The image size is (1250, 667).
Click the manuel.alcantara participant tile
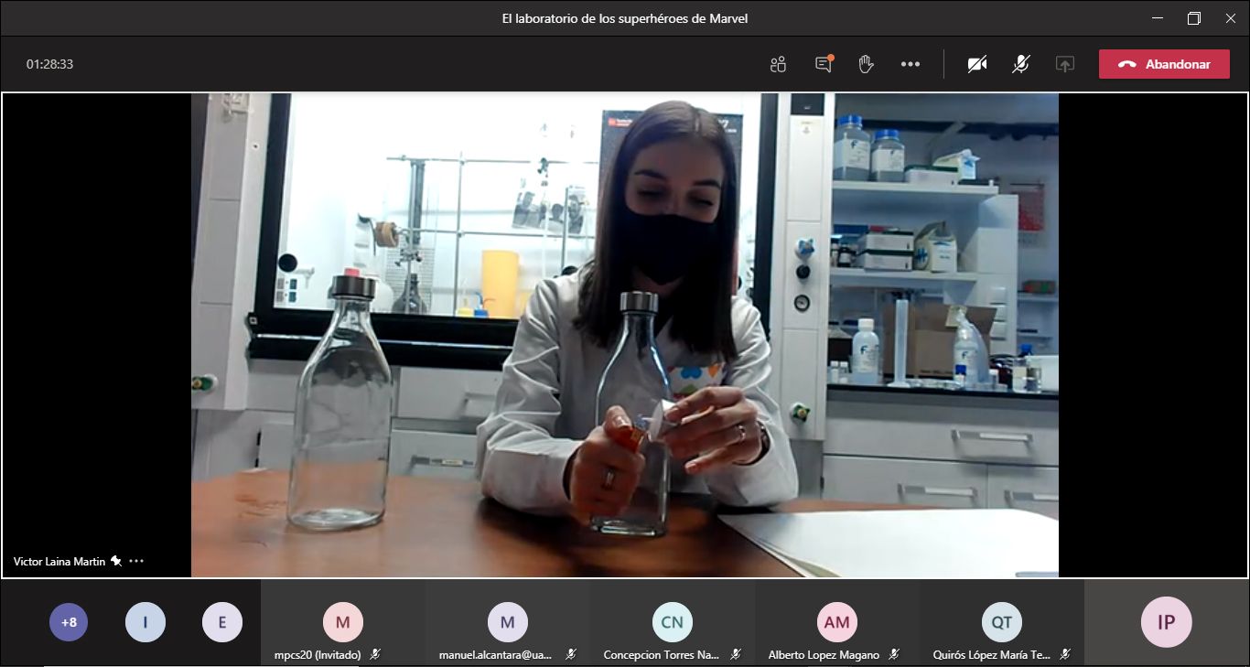[508, 624]
